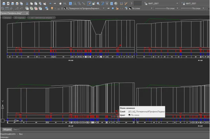Click the Copy icon in toolbar

[31, 4]
